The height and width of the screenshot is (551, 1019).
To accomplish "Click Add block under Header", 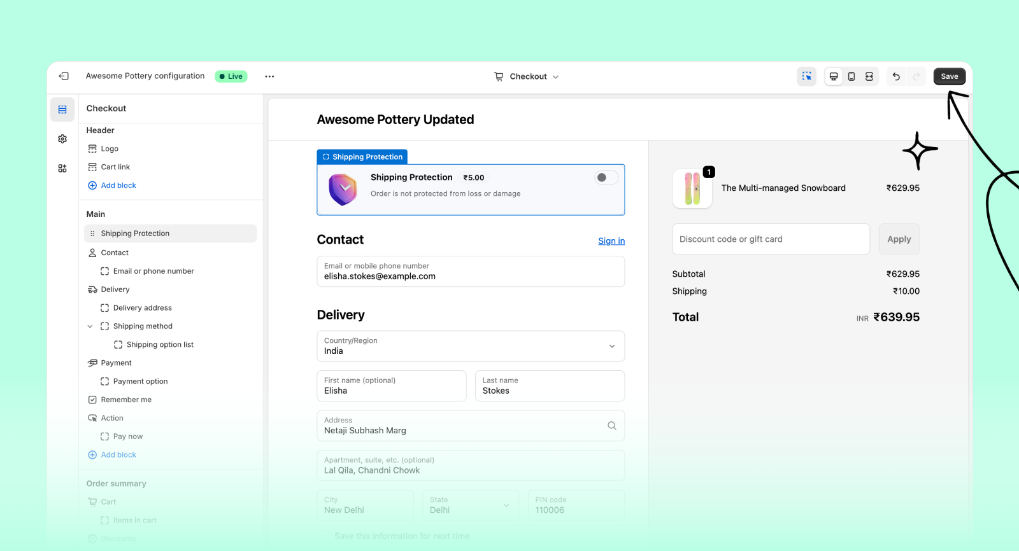I will pos(118,186).
